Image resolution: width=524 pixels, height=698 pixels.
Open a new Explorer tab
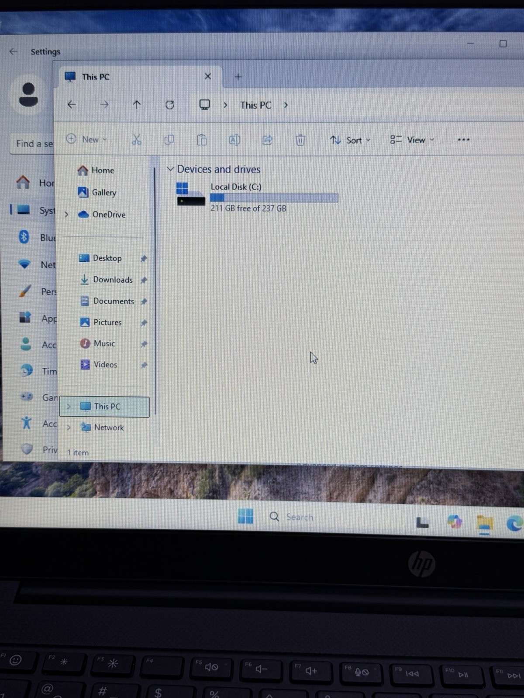pos(238,77)
